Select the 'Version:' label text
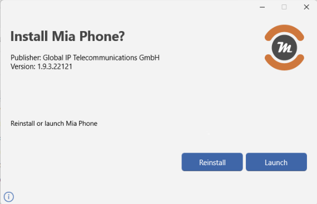Viewport: 317px width, 204px height. (23, 67)
